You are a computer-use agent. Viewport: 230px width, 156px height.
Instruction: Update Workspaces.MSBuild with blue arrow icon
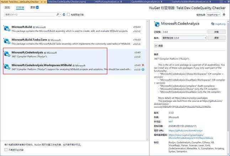click(143, 69)
